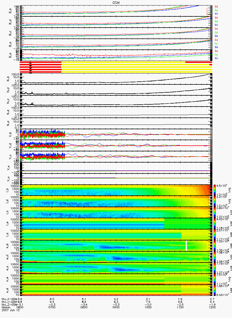Click the Z-GSM value -1.9
The height and width of the screenshot is (318, 232).
[212, 305]
